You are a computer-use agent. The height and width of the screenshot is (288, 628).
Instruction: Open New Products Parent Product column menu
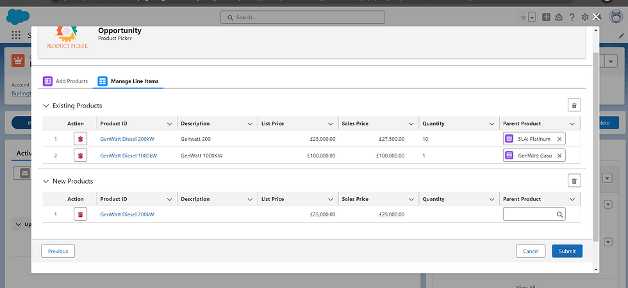(572, 199)
